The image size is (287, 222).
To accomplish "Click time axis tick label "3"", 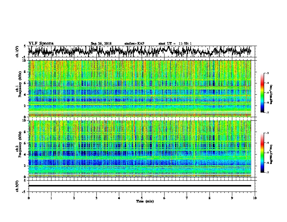I will coord(96,198).
